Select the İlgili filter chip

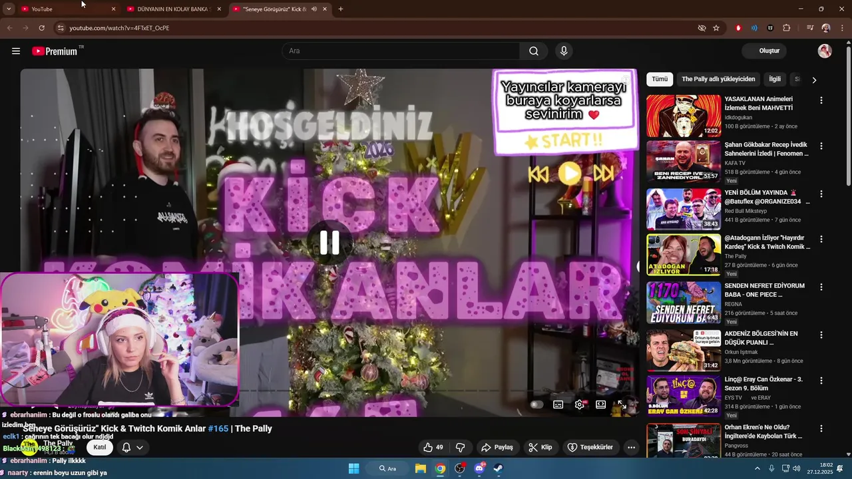(x=775, y=79)
